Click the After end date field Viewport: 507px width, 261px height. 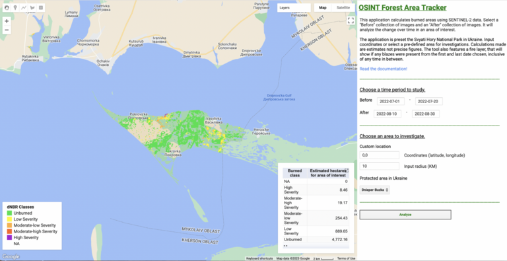click(x=426, y=114)
